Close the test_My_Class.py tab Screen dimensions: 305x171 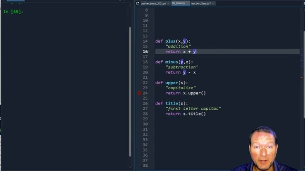coord(213,3)
